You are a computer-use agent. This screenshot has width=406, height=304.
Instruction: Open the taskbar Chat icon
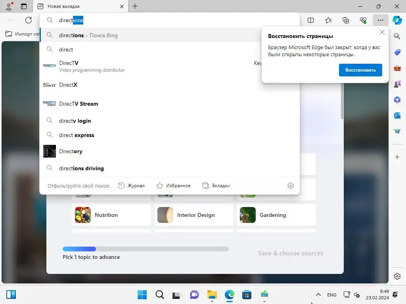pos(194,294)
